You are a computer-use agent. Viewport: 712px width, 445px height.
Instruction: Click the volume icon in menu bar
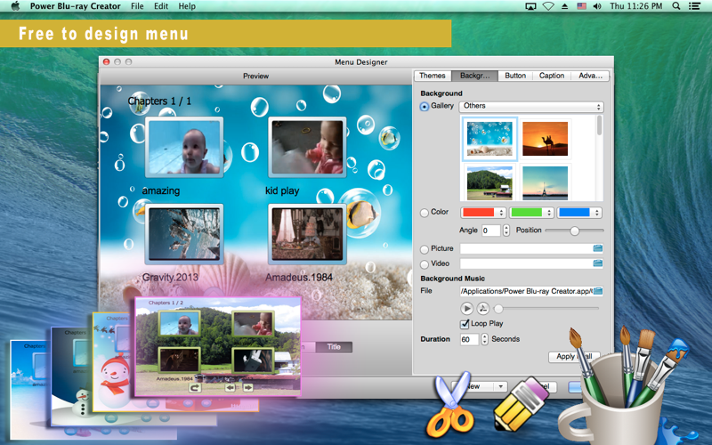(597, 6)
